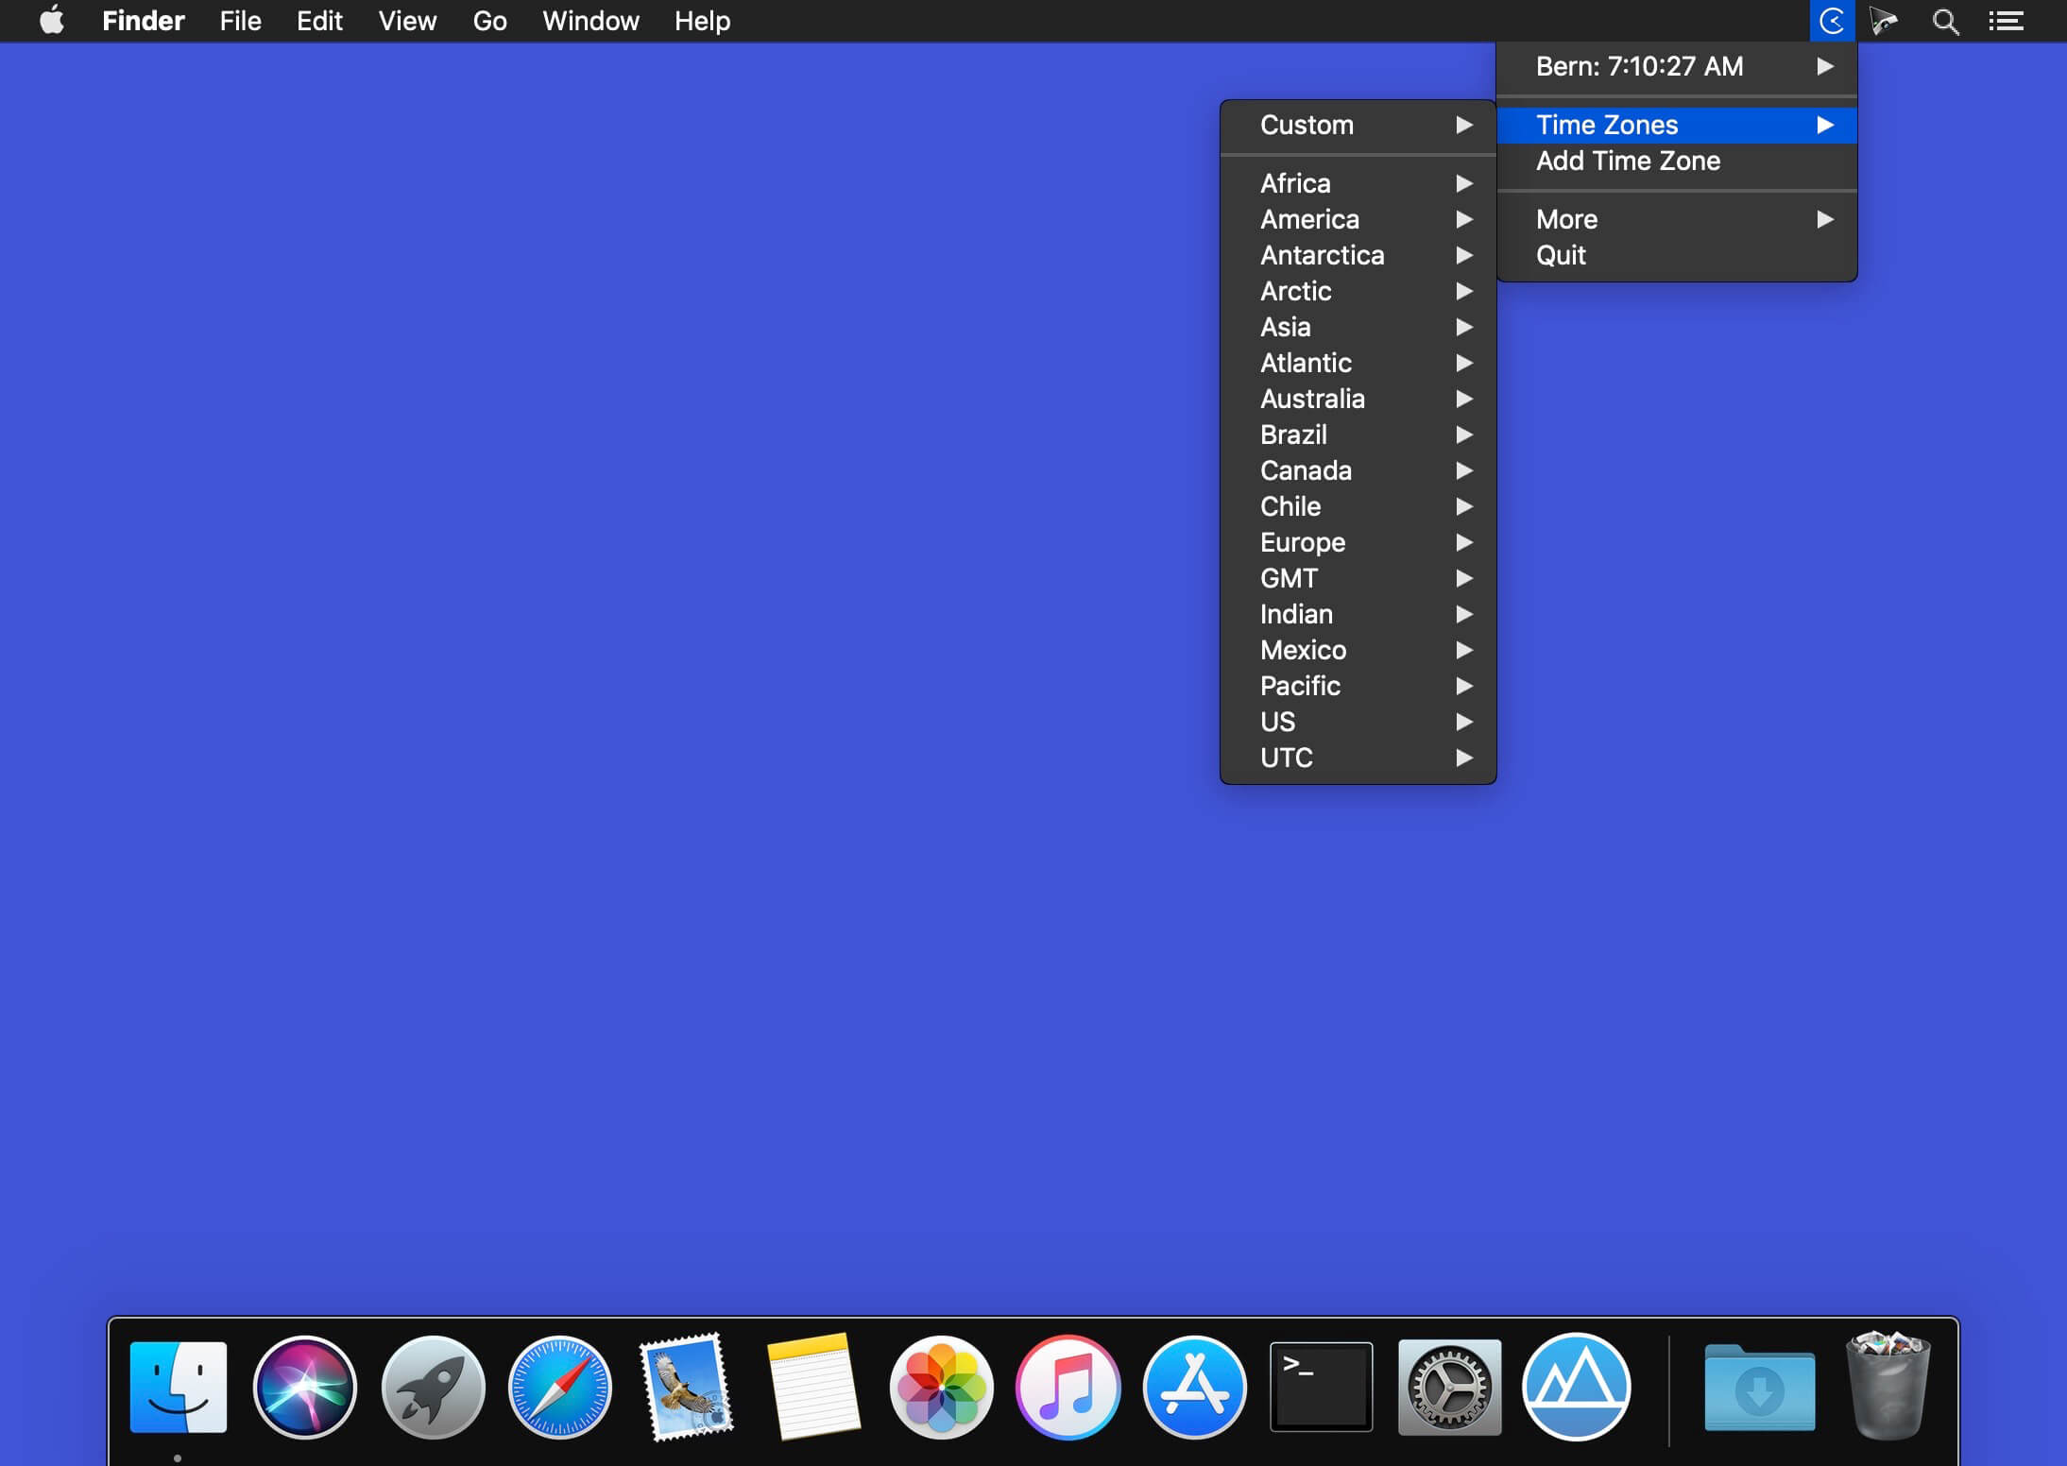Select Add Time Zone menu item
The image size is (2067, 1466).
(1628, 161)
